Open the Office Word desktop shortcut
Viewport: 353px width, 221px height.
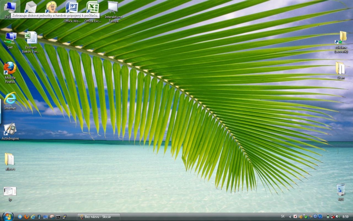pyautogui.click(x=72, y=8)
